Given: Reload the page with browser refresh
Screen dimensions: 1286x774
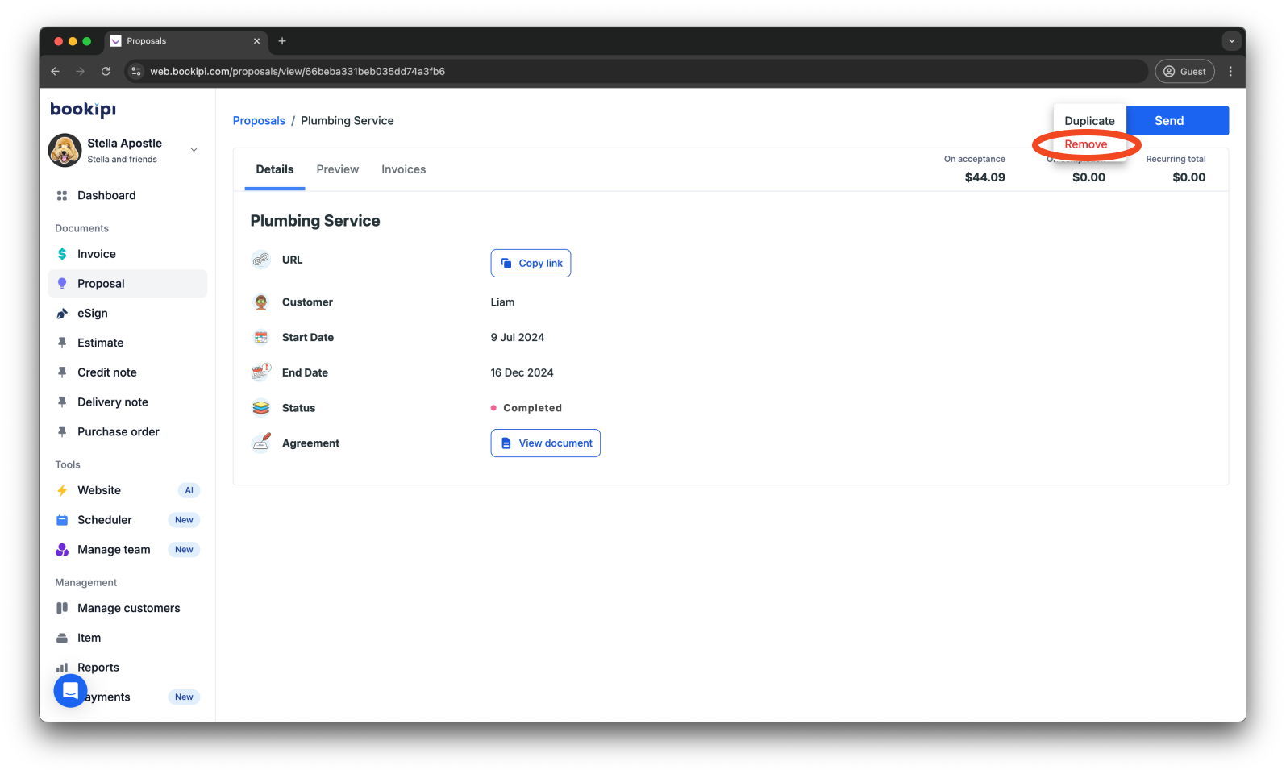Looking at the screenshot, I should point(106,71).
